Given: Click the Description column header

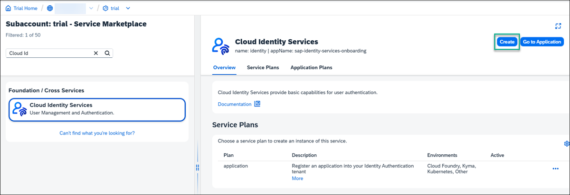Looking at the screenshot, I should (304, 155).
